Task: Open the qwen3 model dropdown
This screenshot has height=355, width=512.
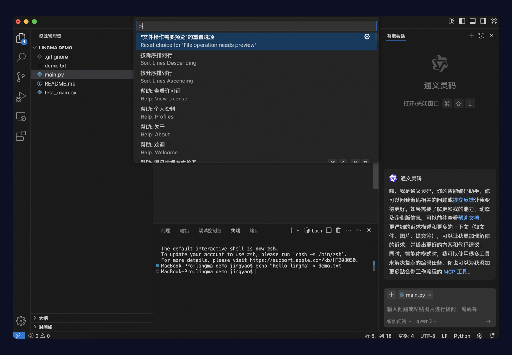Action: pyautogui.click(x=427, y=321)
